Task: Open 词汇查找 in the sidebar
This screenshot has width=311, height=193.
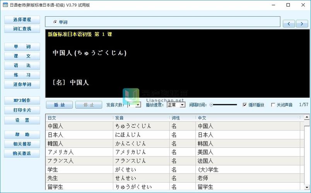Action: (x=22, y=29)
